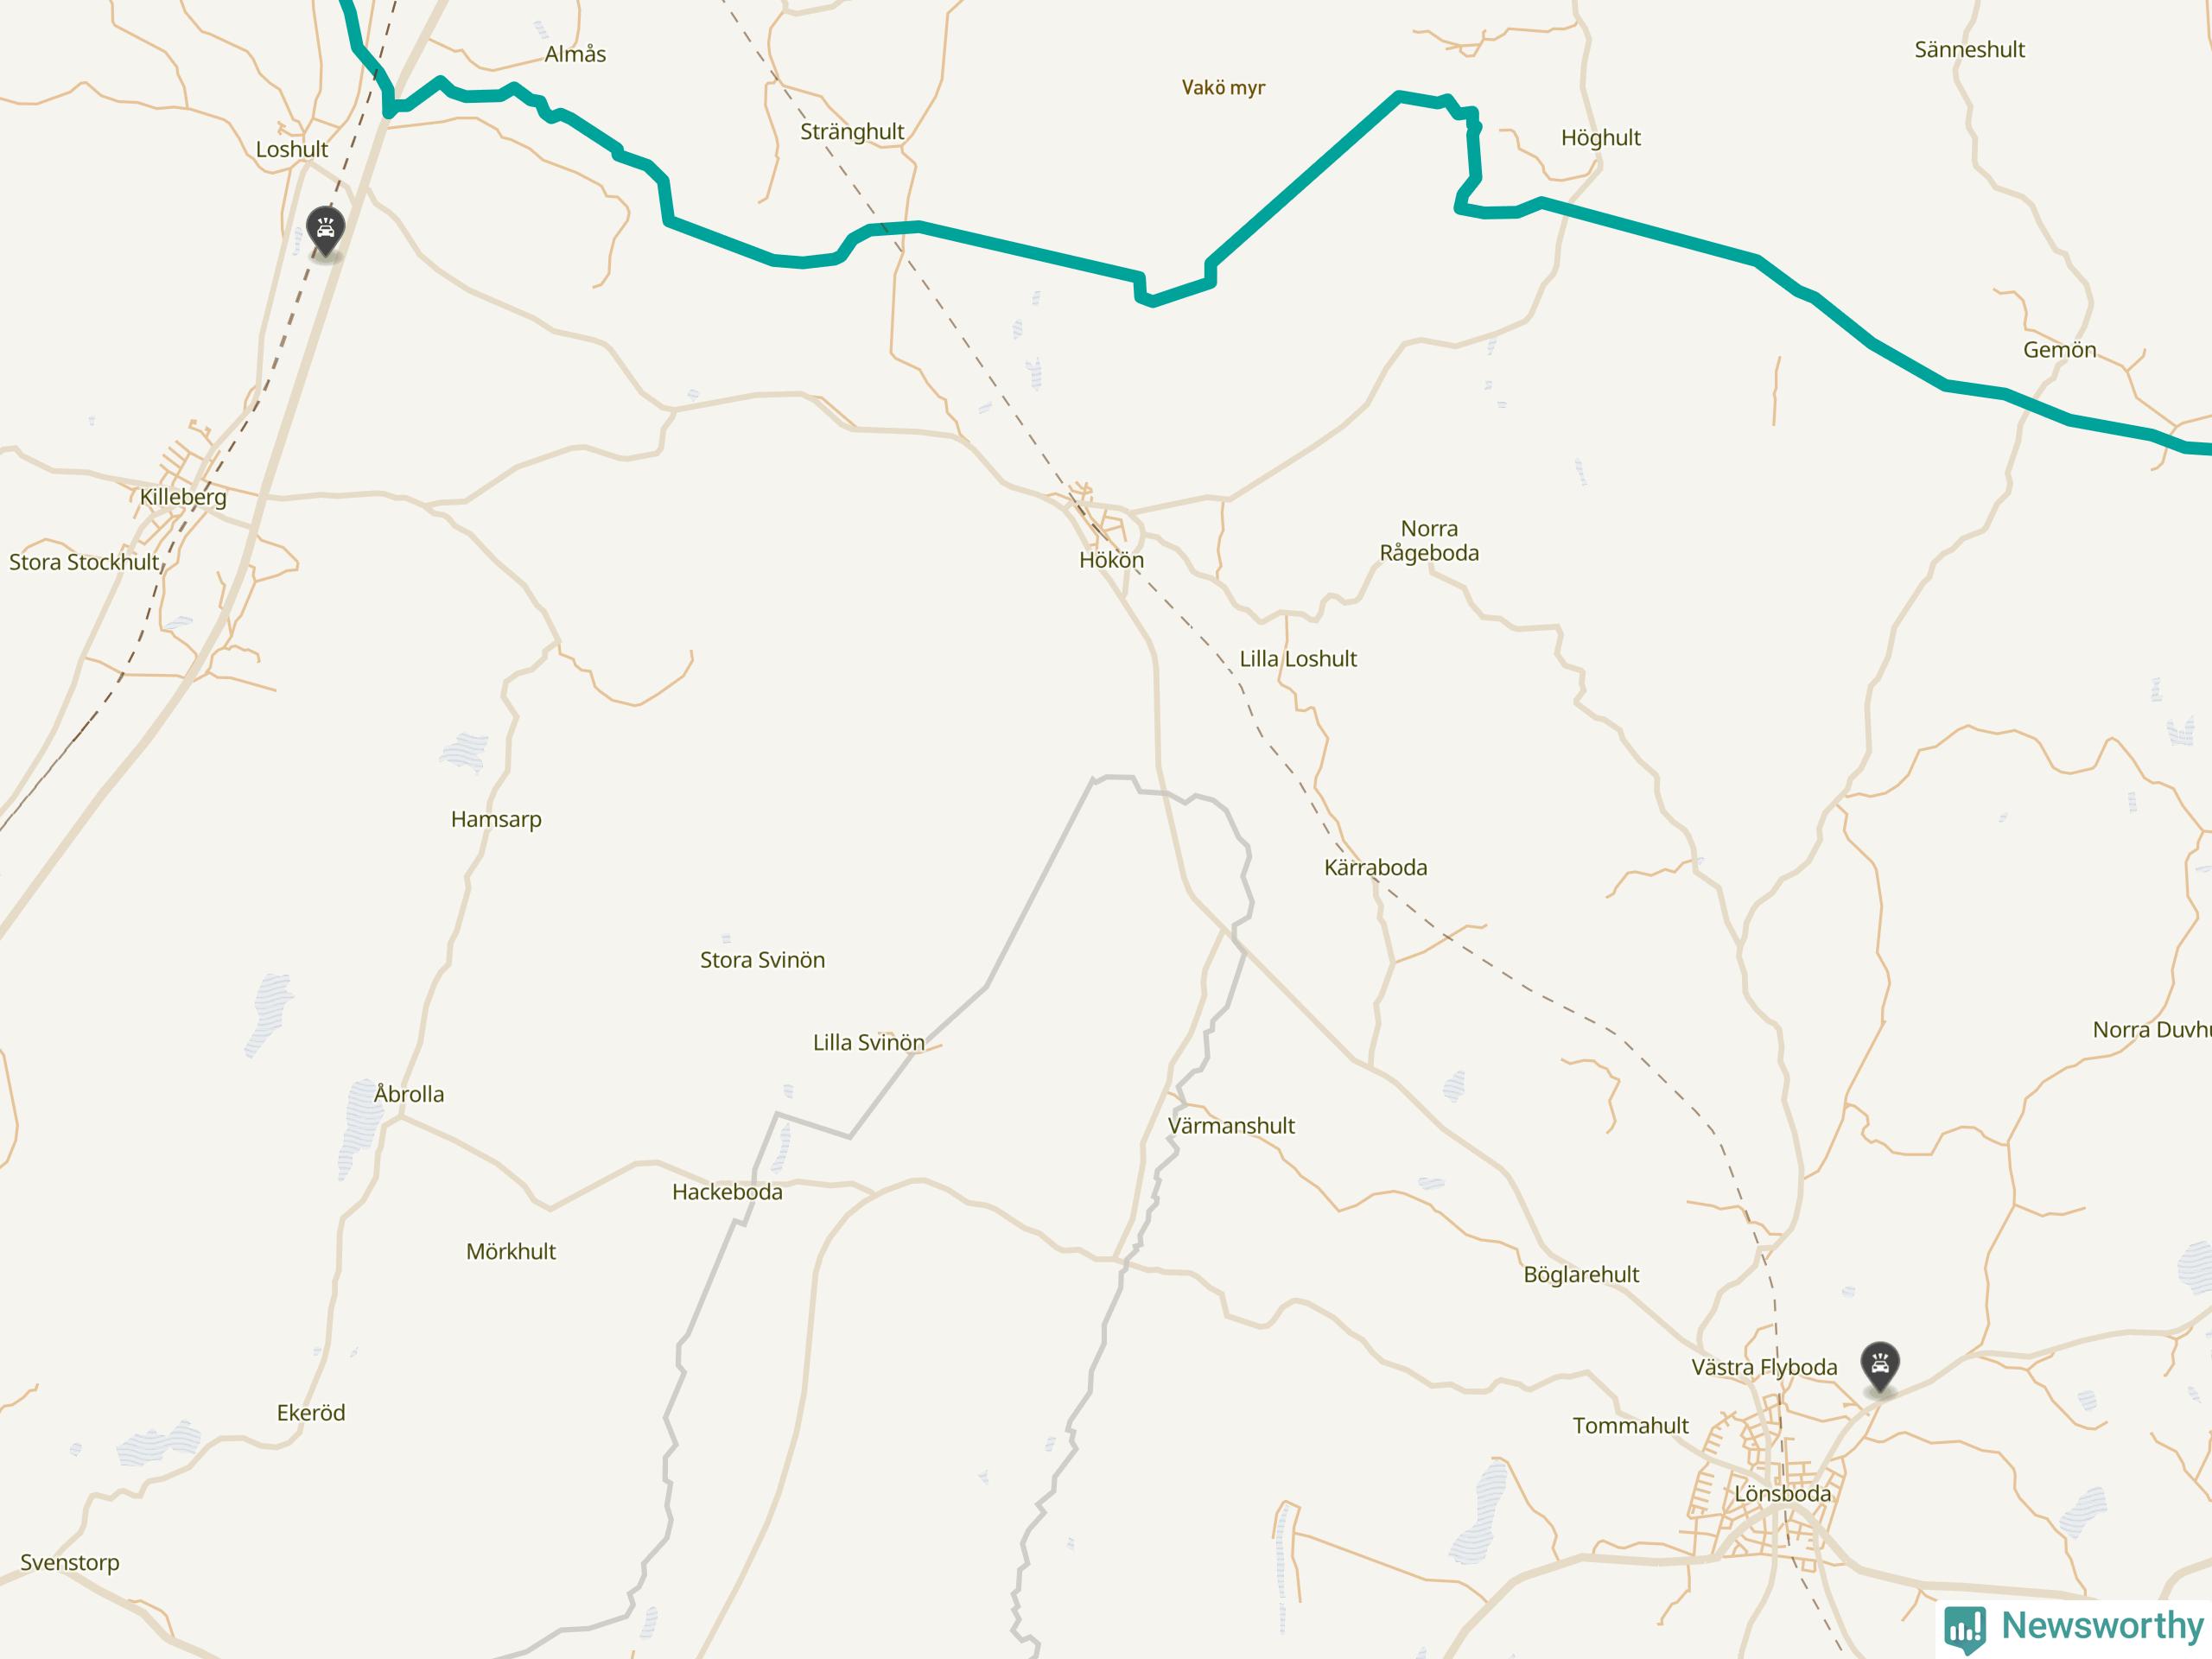Screen dimensions: 2212x1659
Task: Select the Loshult place label
Action: pos(292,150)
